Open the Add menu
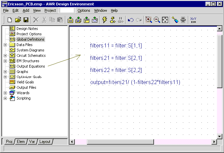224x153 pixels. coord(26,10)
